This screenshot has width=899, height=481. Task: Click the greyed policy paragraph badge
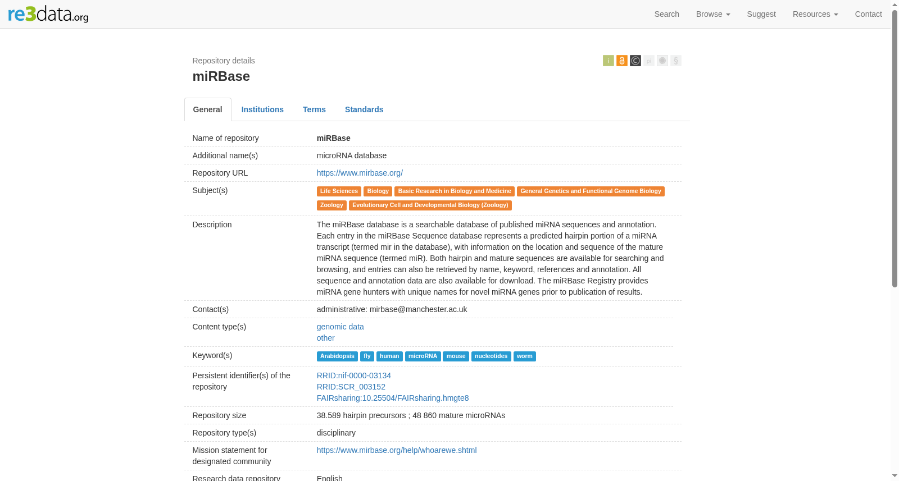coord(676,61)
